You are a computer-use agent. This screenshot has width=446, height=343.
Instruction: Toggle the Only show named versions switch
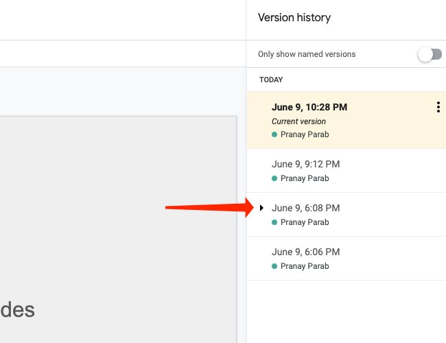click(430, 54)
